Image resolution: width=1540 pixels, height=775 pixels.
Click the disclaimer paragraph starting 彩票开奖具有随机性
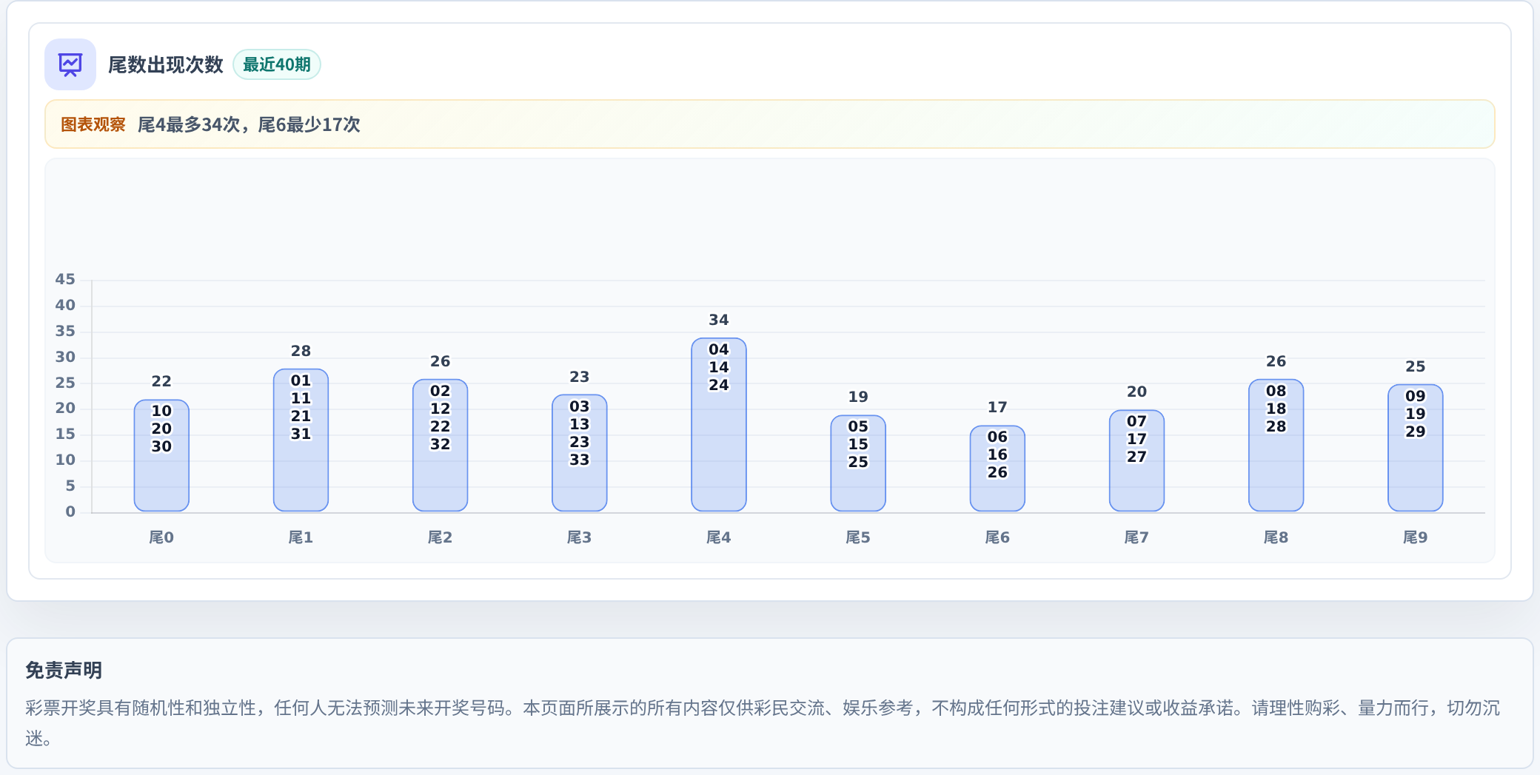pos(763,723)
